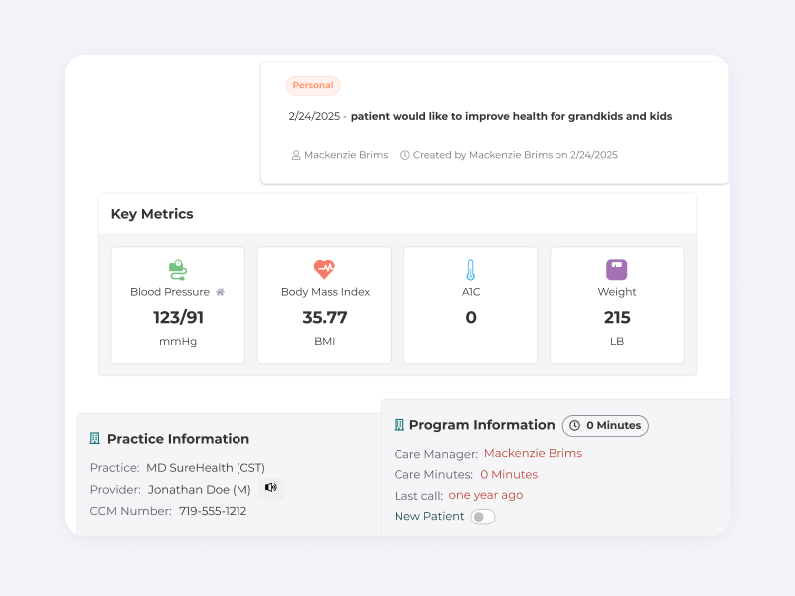Click the clock icon inside the 0 Minutes badge
Image resolution: width=795 pixels, height=596 pixels.
574,425
